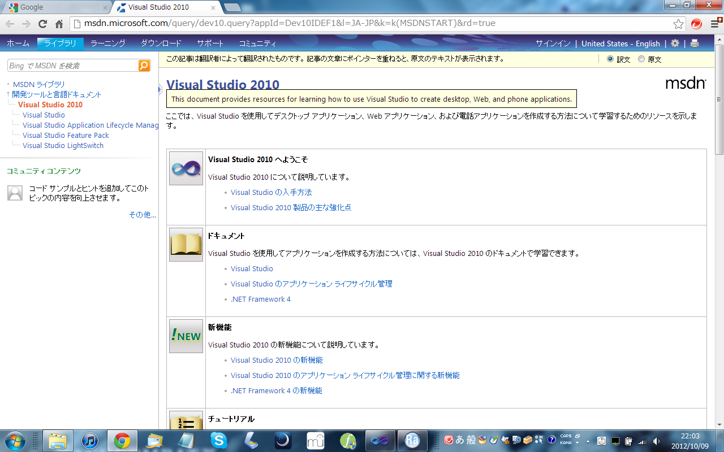Open the MSDN ライブラリ tree item
724x452 pixels.
39,84
